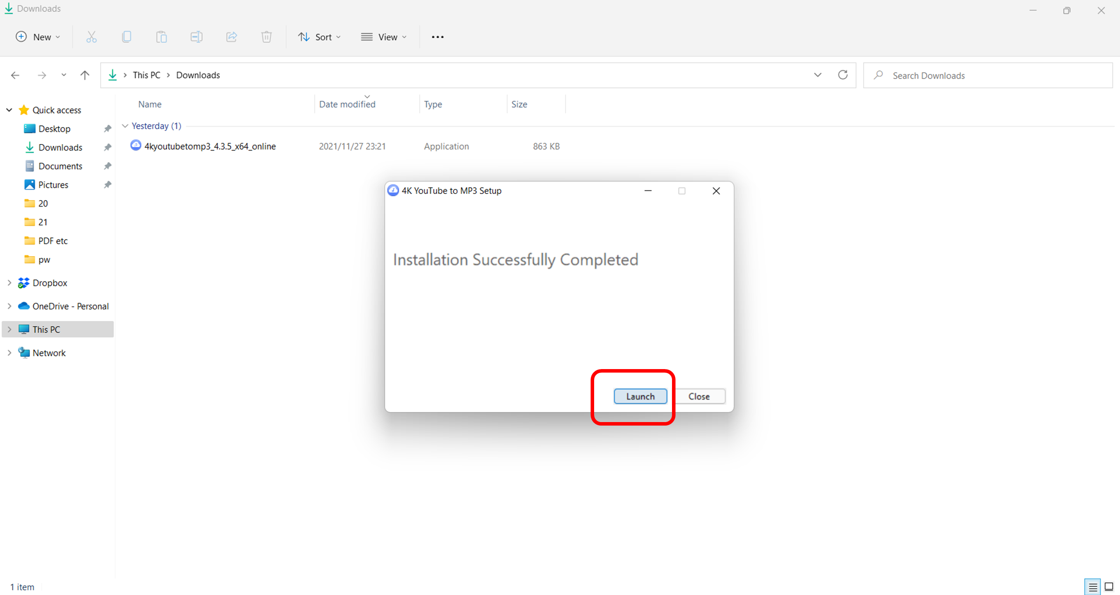Click the Delete trash bin icon

266,37
